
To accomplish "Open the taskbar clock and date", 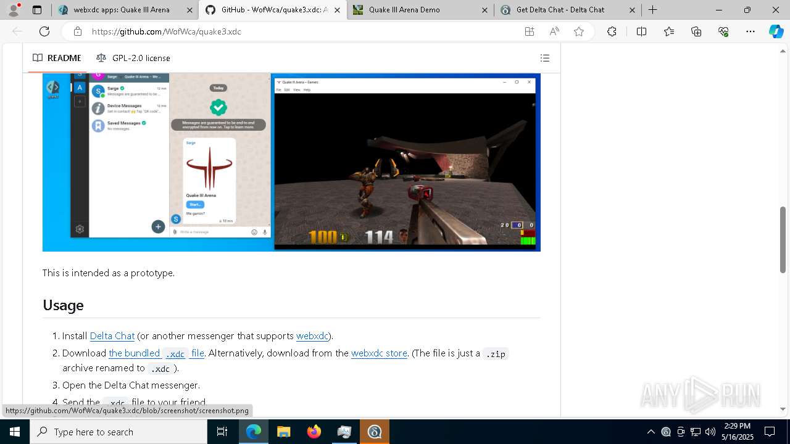I will tap(738, 432).
